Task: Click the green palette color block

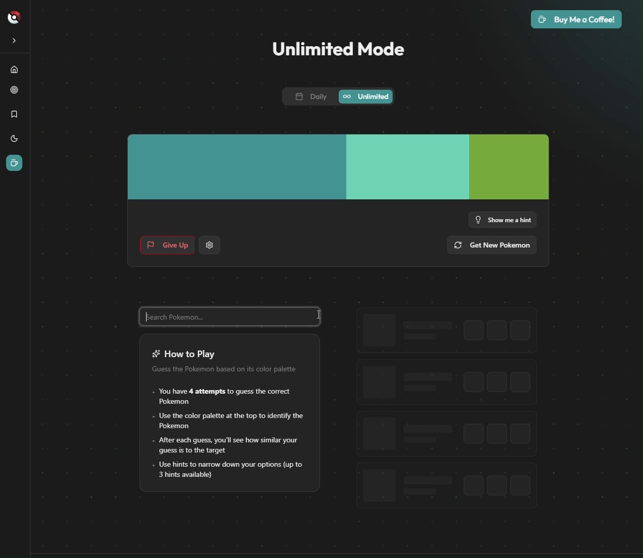Action: tap(509, 167)
